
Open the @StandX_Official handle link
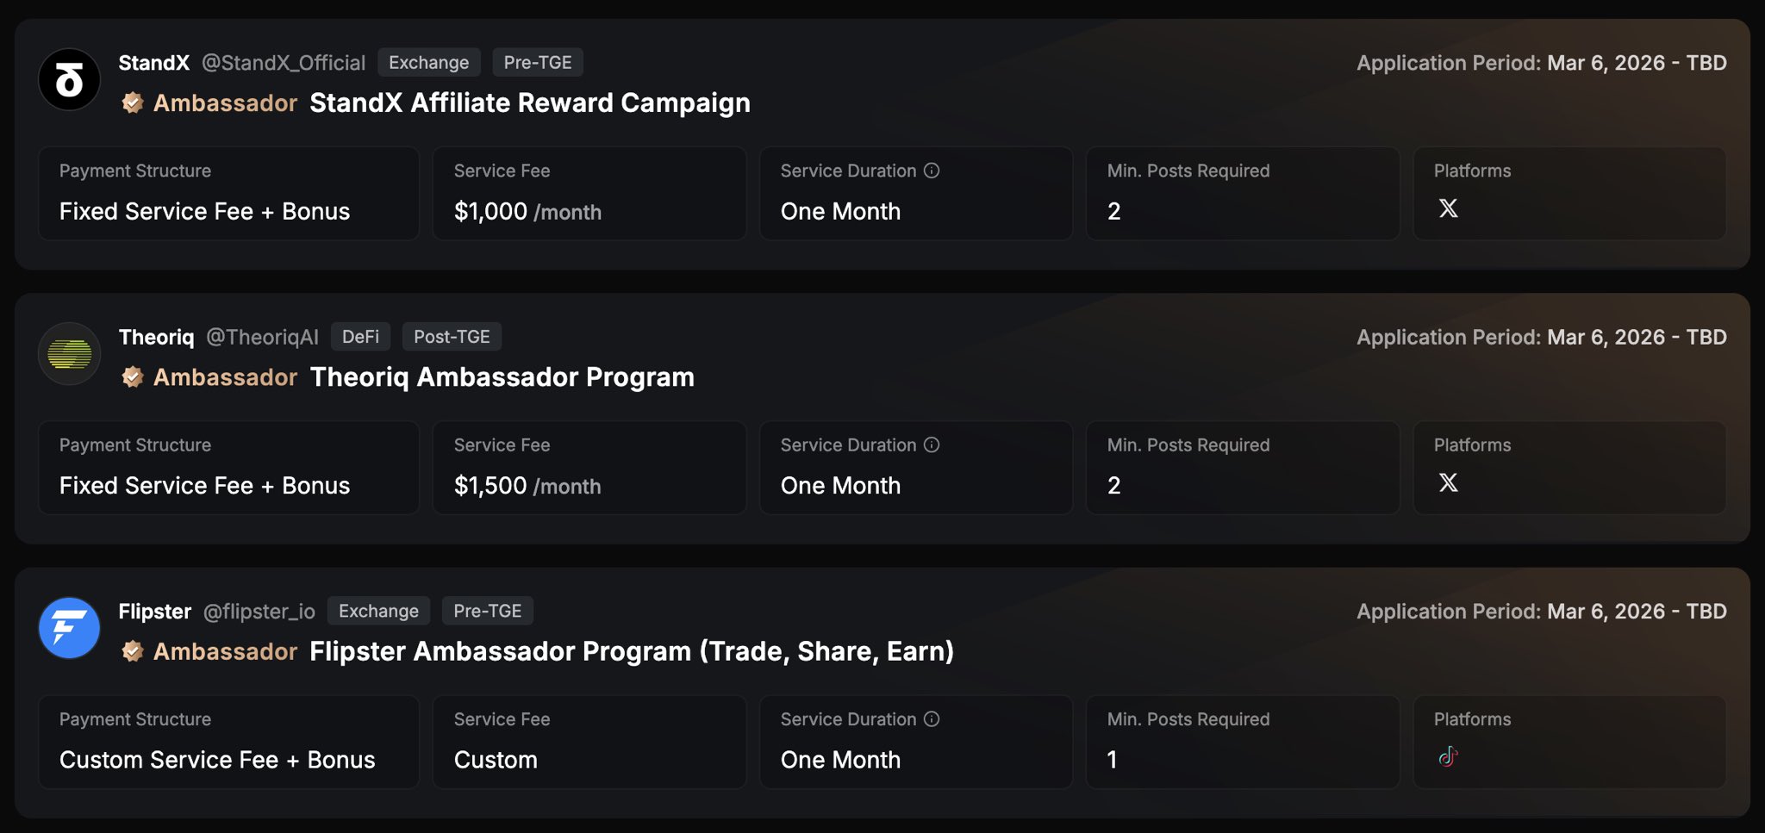point(284,63)
